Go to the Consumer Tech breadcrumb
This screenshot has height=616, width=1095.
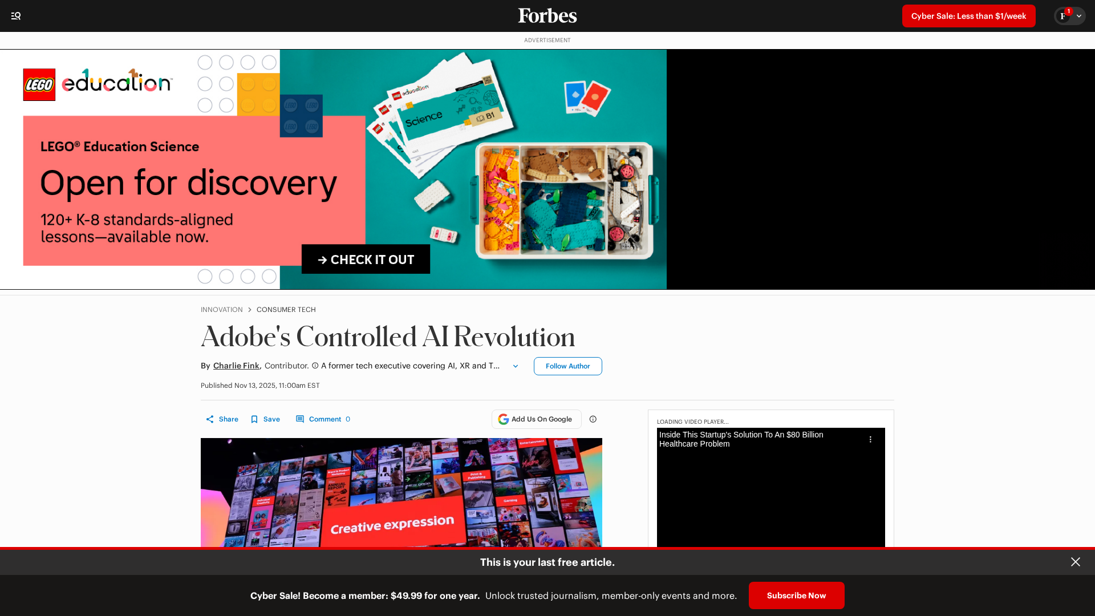[x=286, y=310]
